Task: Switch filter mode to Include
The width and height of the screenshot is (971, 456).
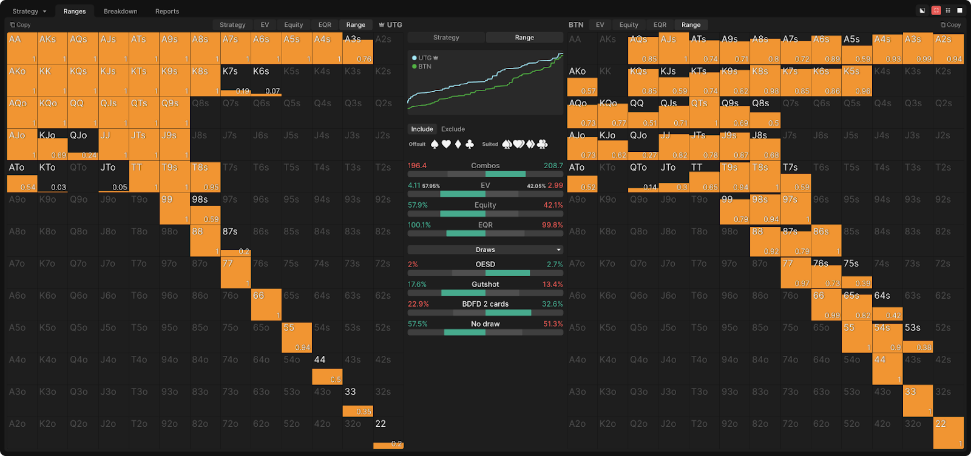Action: [422, 129]
